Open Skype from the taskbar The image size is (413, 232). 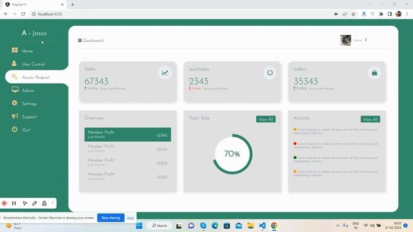203,226
